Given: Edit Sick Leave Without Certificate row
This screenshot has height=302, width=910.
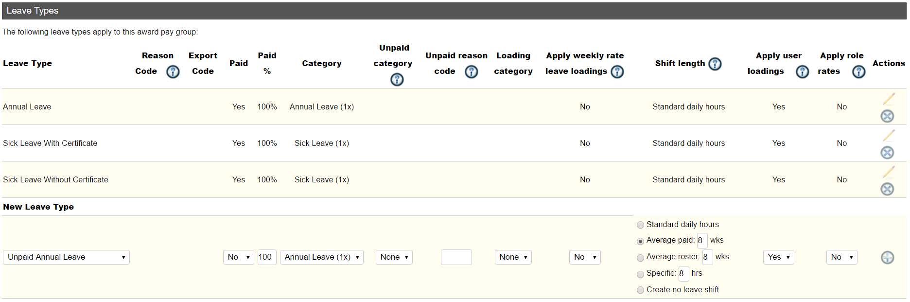Looking at the screenshot, I should 889,172.
